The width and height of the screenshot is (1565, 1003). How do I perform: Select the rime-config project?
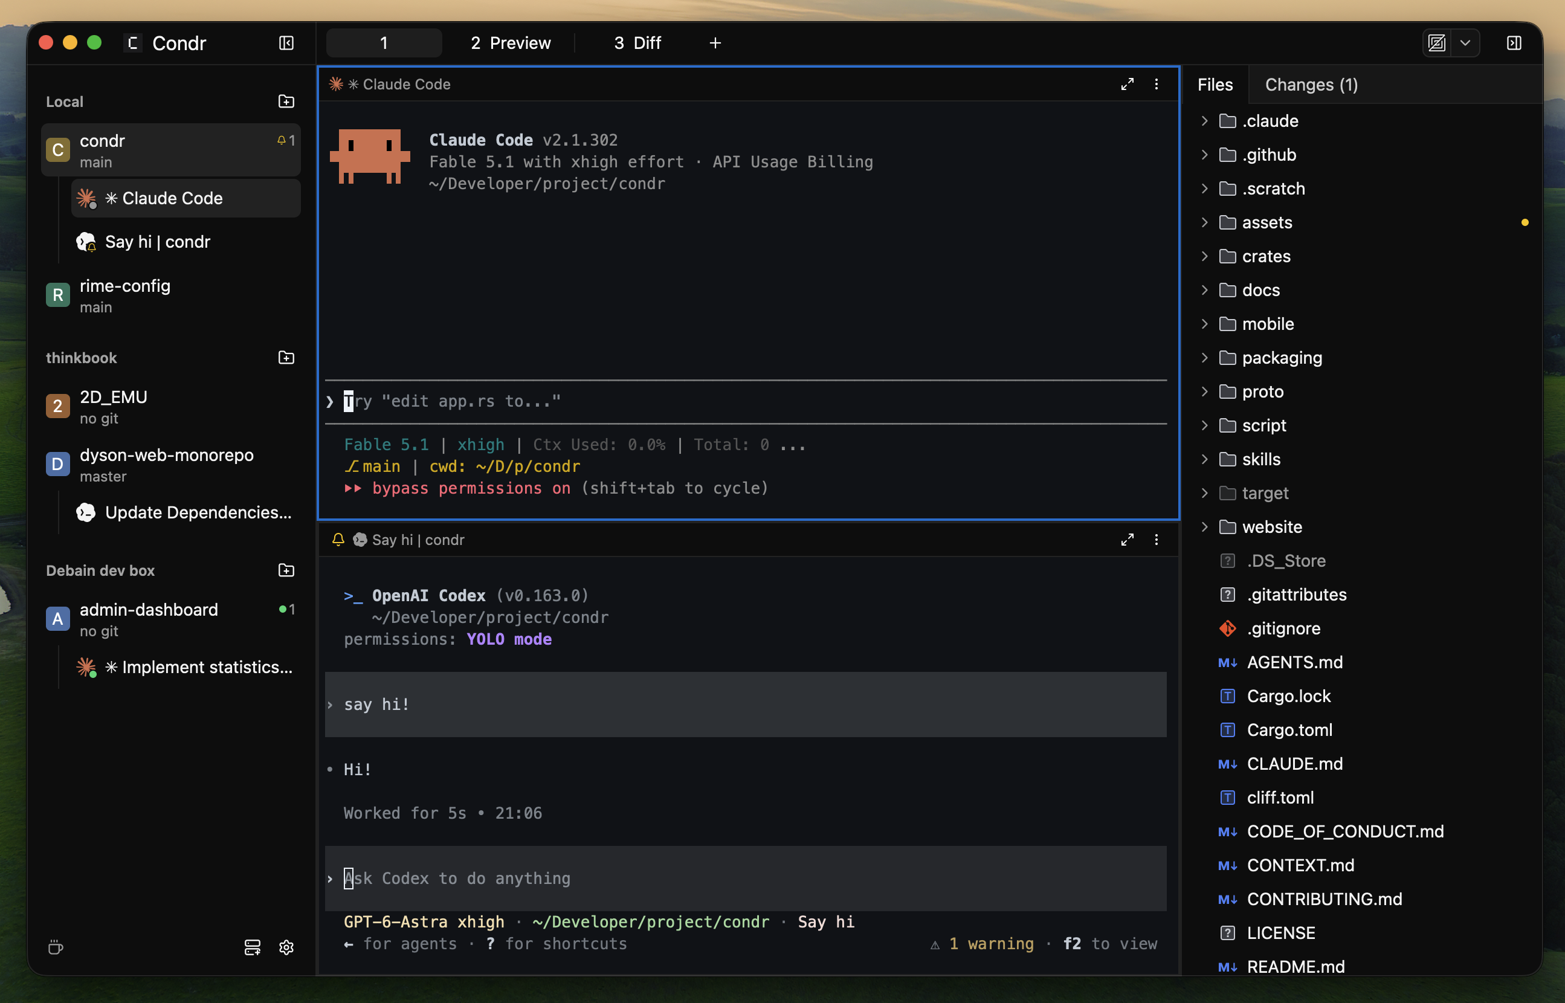(x=170, y=295)
